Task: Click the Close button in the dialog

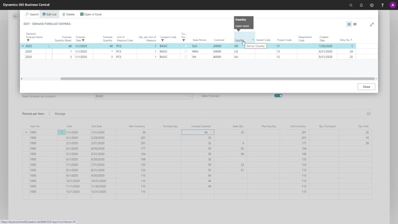Action: (366, 86)
